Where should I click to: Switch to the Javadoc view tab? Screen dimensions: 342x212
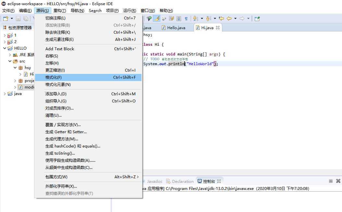point(154,181)
